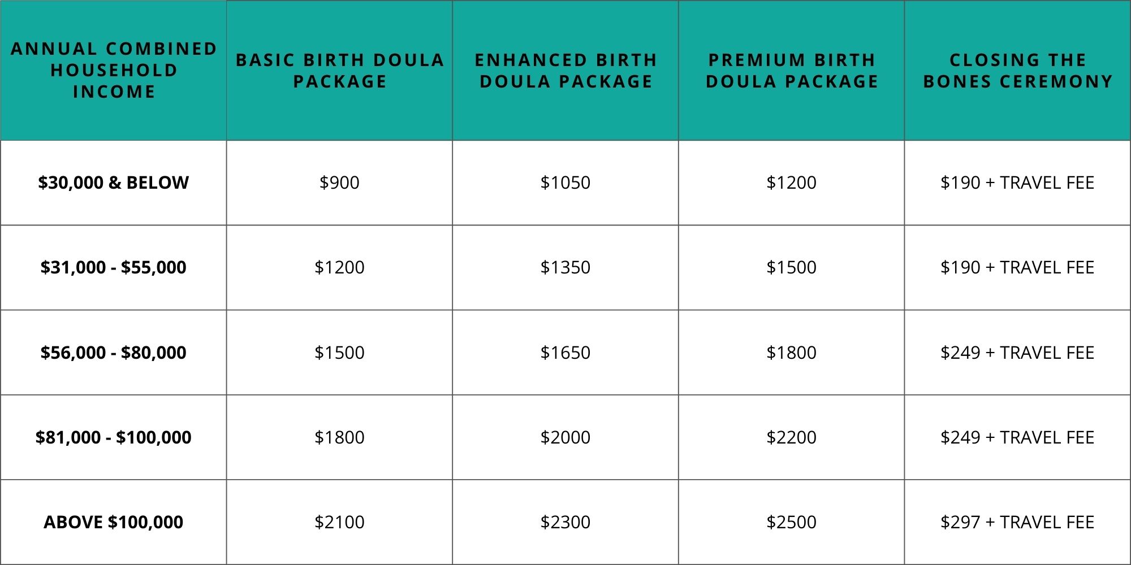Select the Premium Birth Doula Package header

click(x=792, y=71)
